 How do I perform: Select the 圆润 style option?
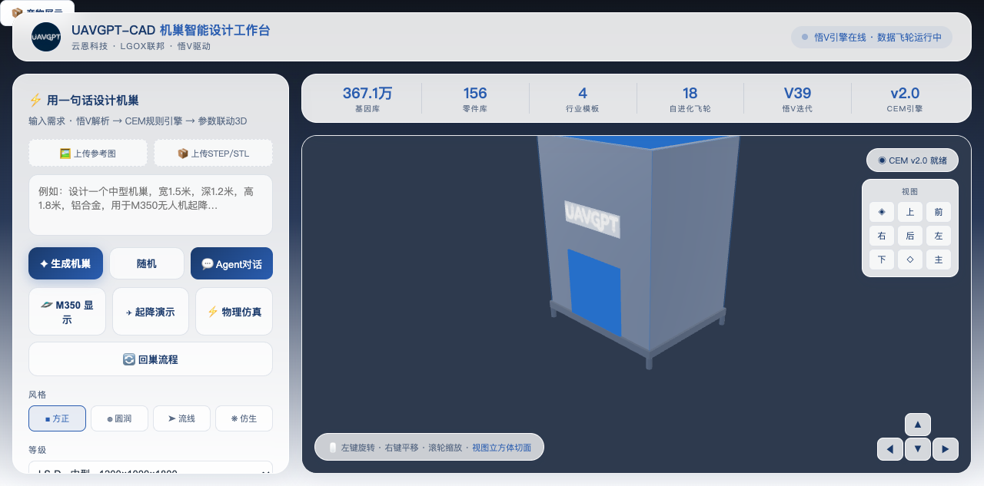pos(119,418)
